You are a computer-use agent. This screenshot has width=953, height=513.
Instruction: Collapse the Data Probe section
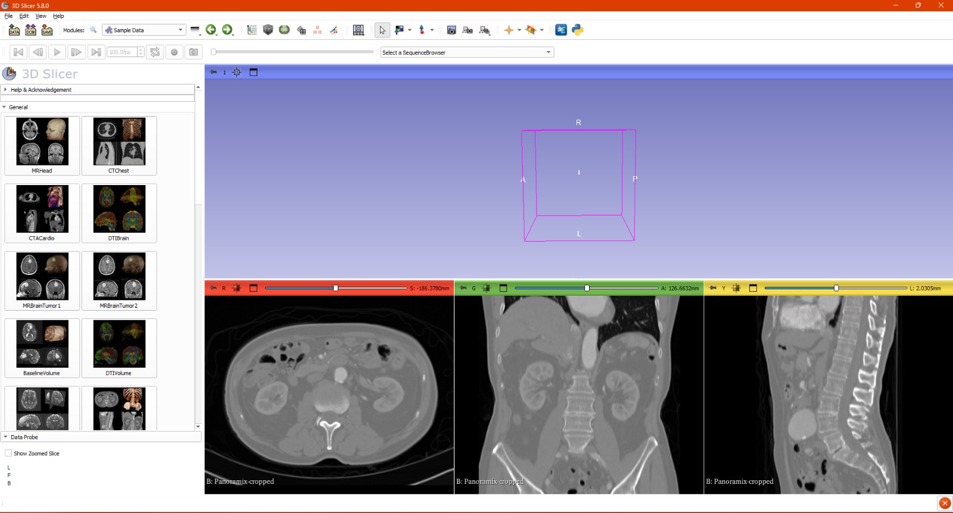pos(101,437)
